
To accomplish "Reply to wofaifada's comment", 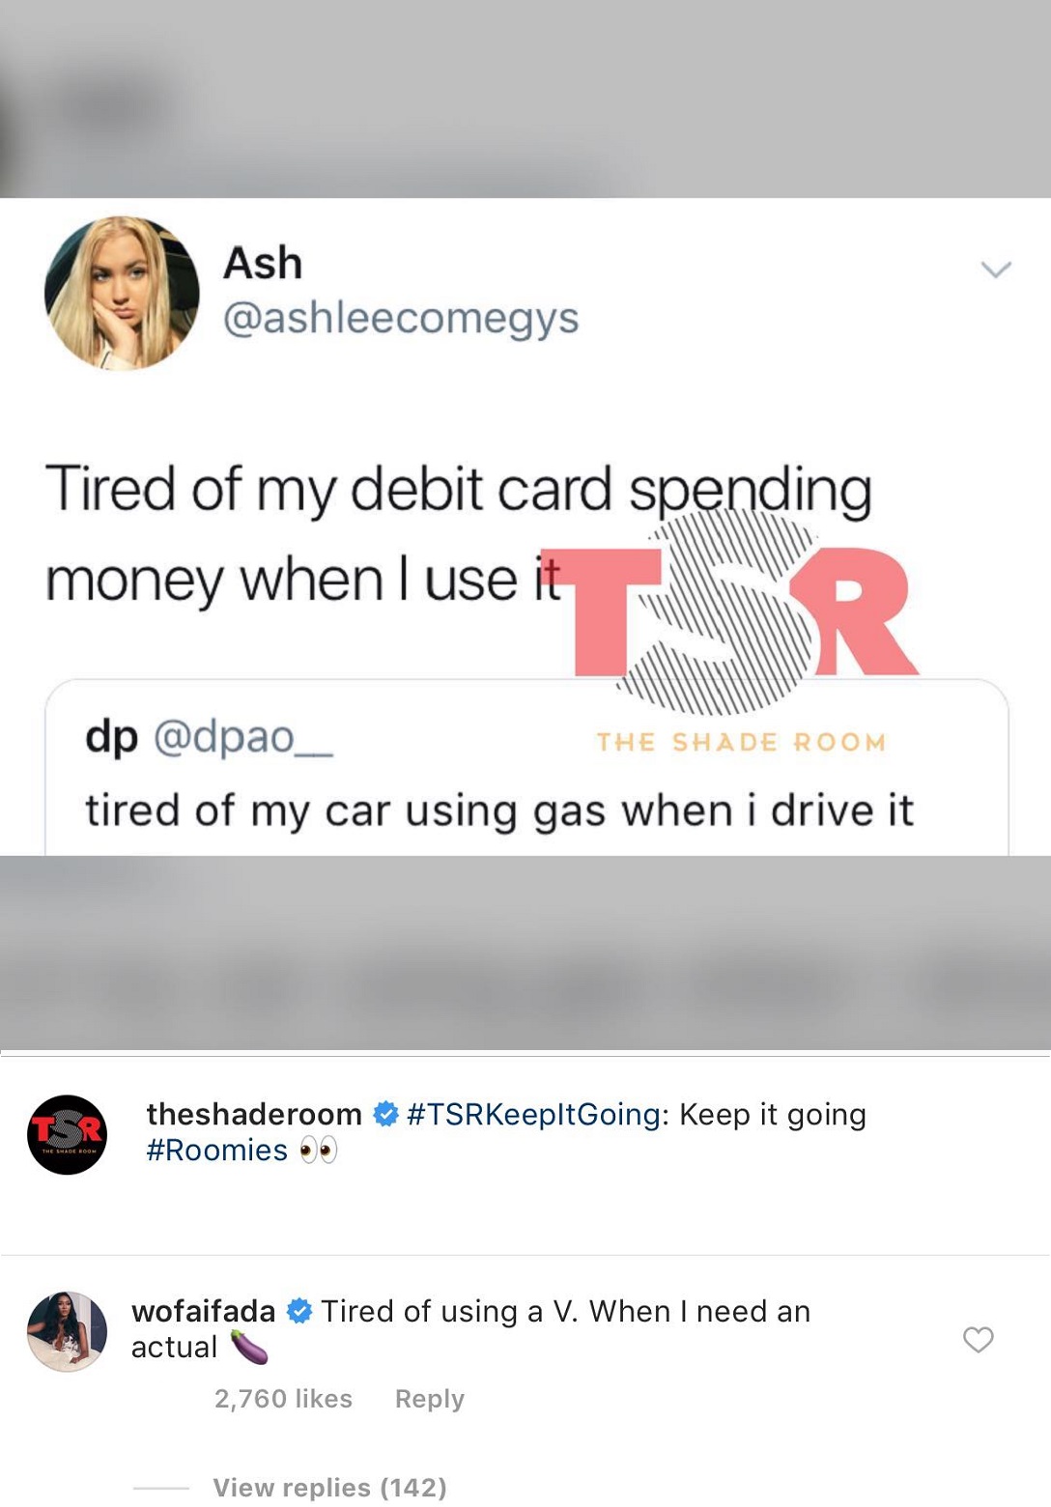I will coord(430,1399).
